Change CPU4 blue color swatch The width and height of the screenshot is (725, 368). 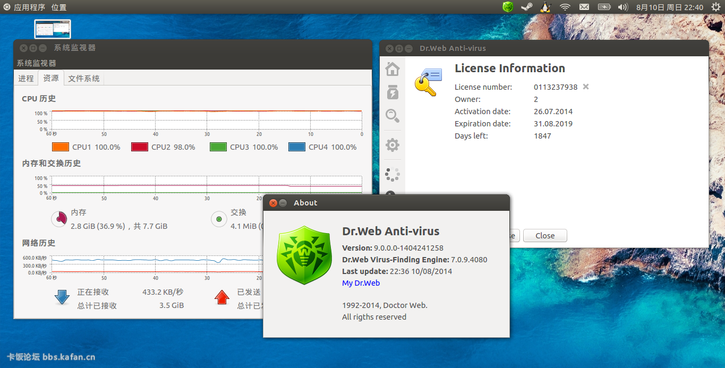click(x=297, y=147)
